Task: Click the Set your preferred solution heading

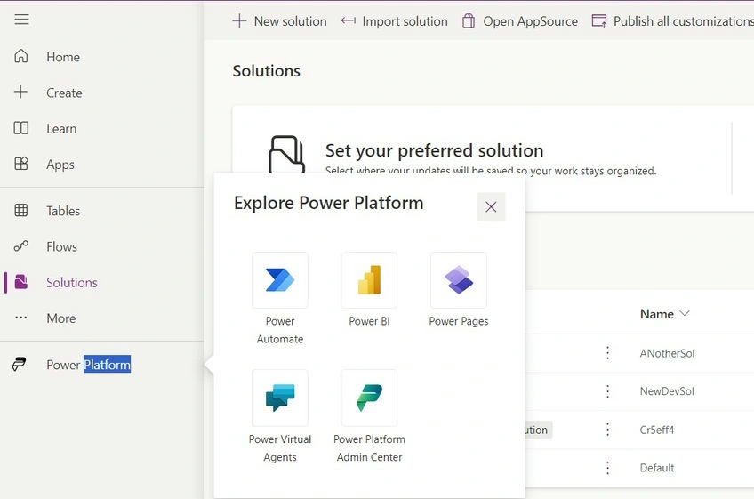Action: point(434,150)
